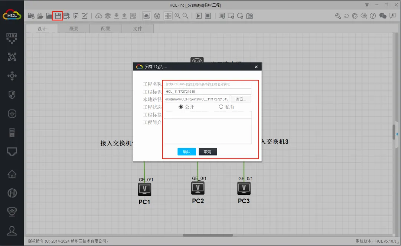Open the DIY device sidebar icon
This screenshot has height=246, width=401.
pyautogui.click(x=12, y=38)
